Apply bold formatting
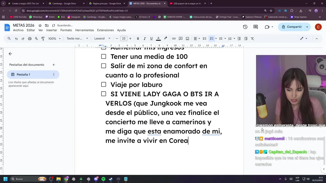This screenshot has width=326, height=183. click(x=138, y=39)
